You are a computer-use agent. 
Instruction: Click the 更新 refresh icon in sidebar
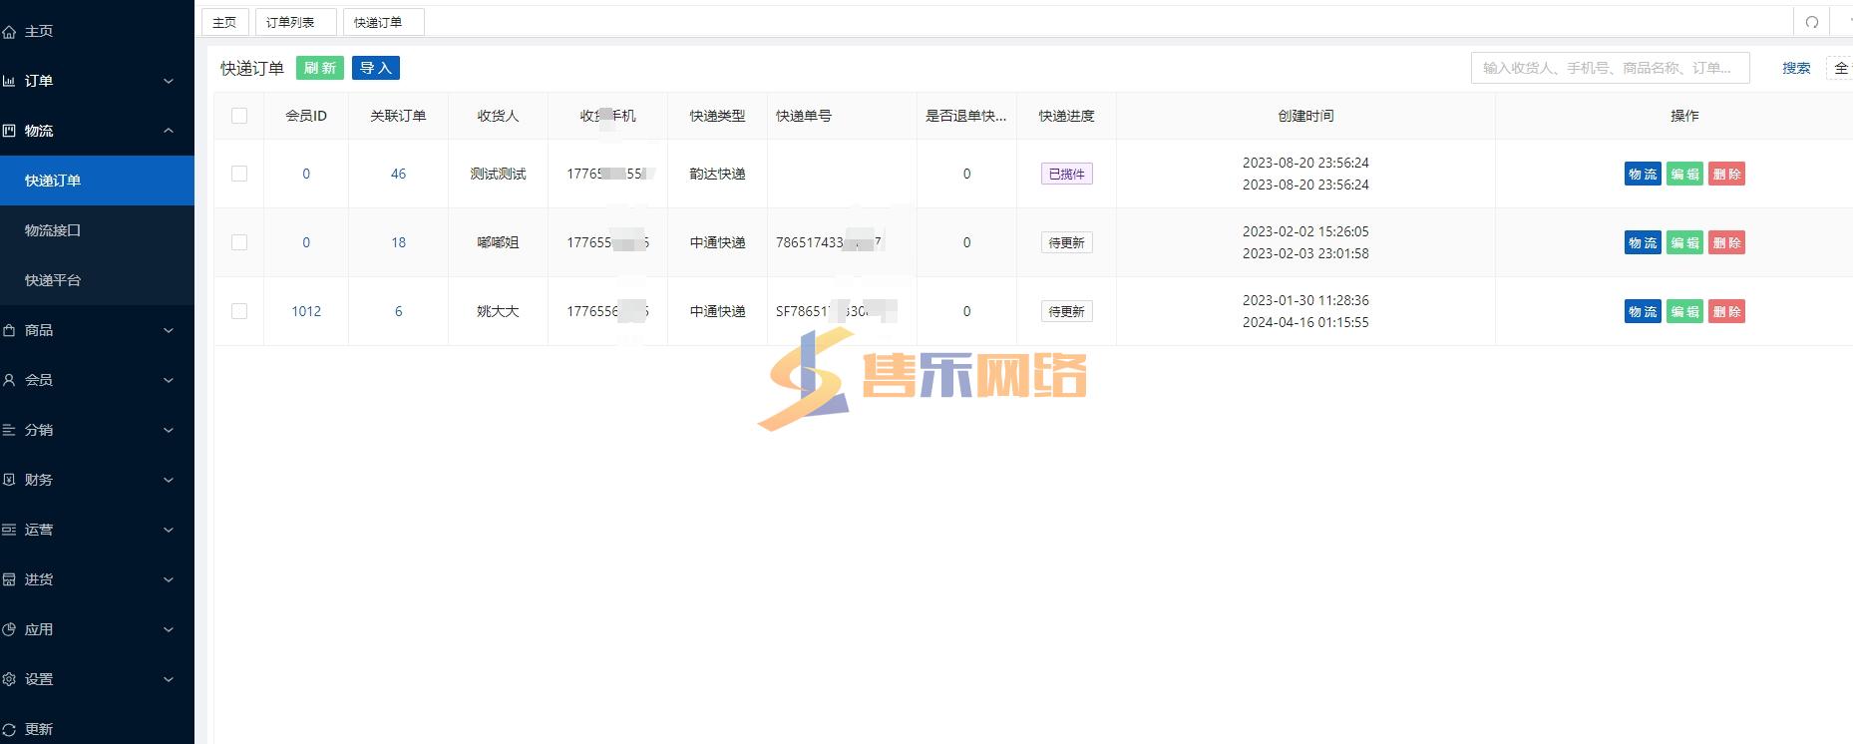pos(10,729)
